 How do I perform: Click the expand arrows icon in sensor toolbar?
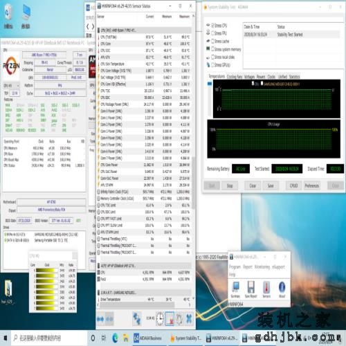(100, 319)
